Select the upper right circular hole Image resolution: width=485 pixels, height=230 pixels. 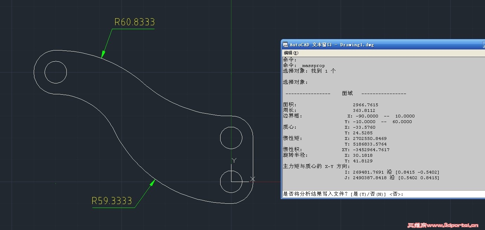231,138
